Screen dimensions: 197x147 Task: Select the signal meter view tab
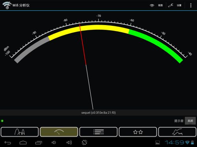coord(59,132)
